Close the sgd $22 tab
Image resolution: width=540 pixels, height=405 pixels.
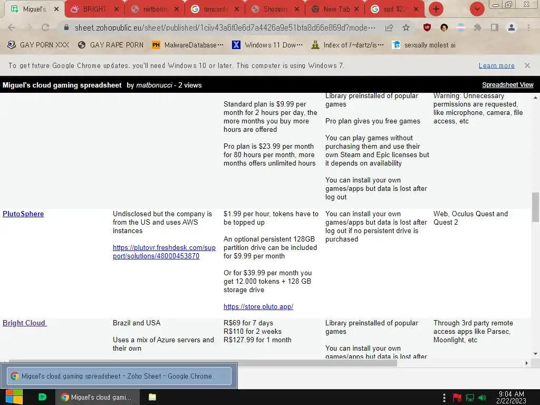tap(416, 9)
